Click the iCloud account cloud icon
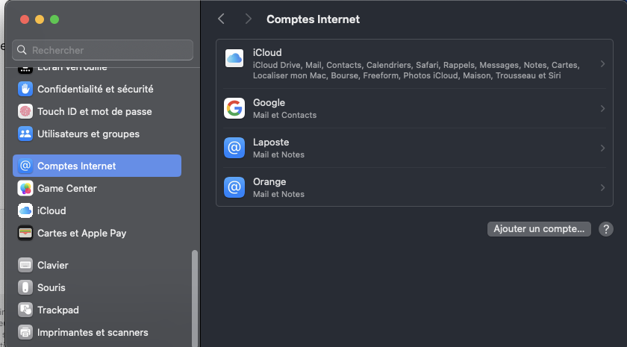The width and height of the screenshot is (627, 347). (234, 58)
